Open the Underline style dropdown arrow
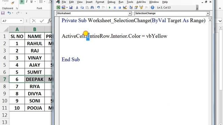The height and width of the screenshot is (125, 223). click(x=35, y=2)
